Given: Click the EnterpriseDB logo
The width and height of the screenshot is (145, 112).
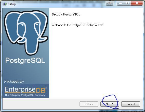Looking at the screenshot, I should click(26, 90).
